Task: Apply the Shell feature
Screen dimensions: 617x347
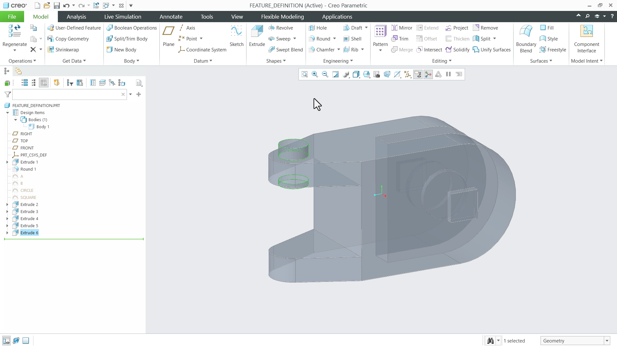Action: (x=352, y=39)
